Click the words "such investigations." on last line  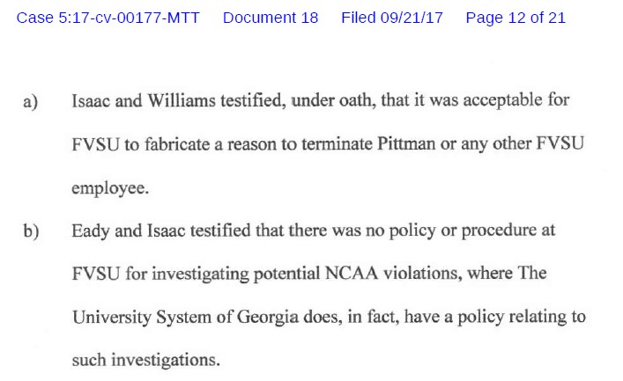coord(145,360)
